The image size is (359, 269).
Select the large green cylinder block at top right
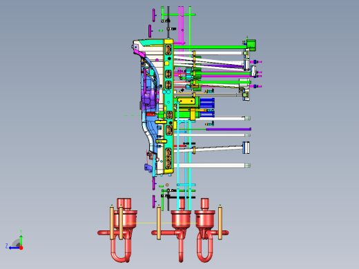click(251, 45)
